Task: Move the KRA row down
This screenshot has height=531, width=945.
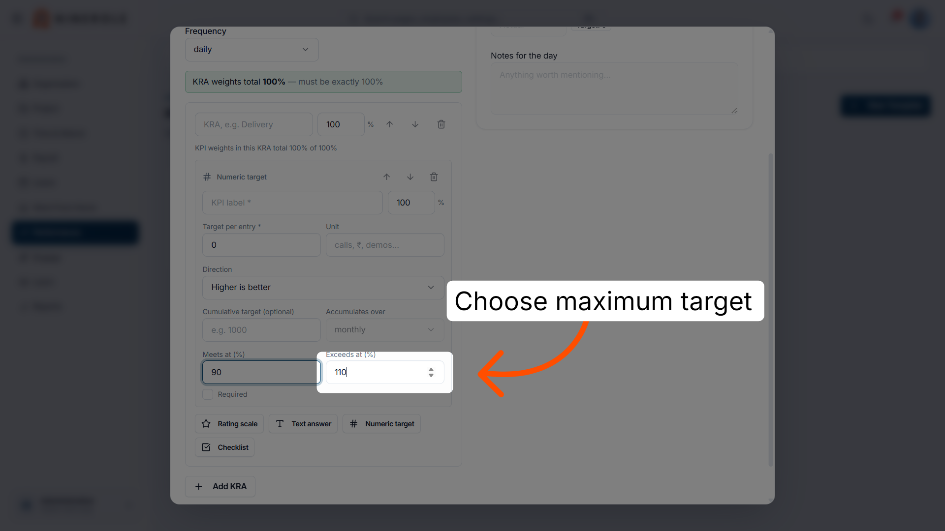Action: pos(415,124)
